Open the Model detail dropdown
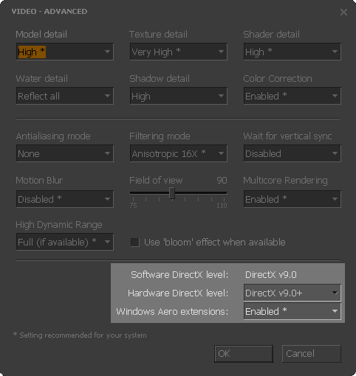Viewport: 356px width, 376px height. (x=65, y=52)
